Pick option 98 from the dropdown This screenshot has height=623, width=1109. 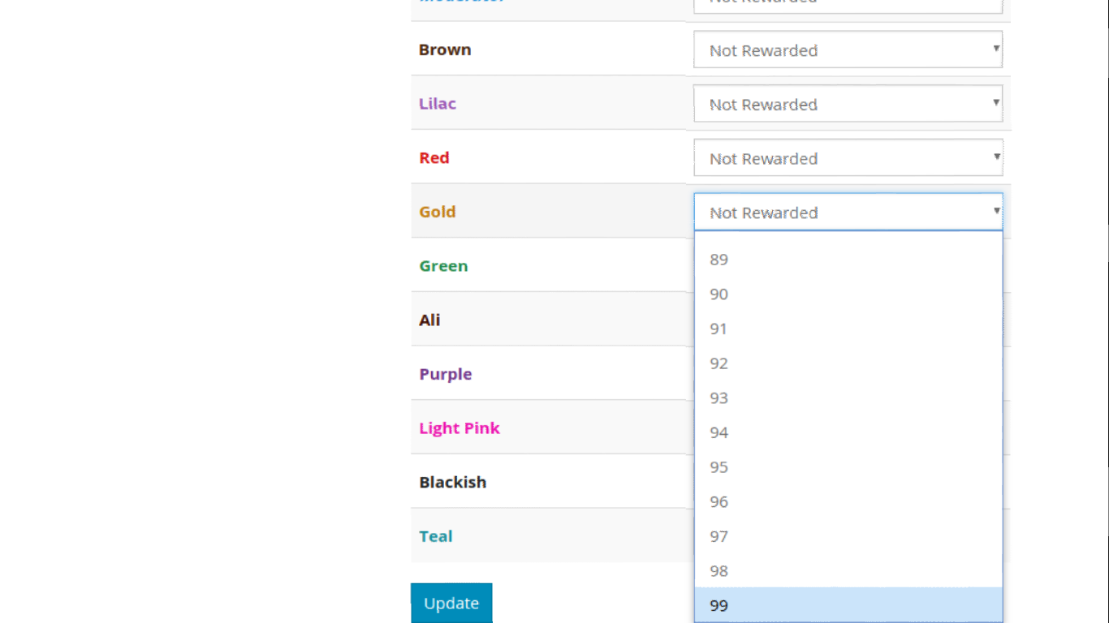(x=848, y=571)
